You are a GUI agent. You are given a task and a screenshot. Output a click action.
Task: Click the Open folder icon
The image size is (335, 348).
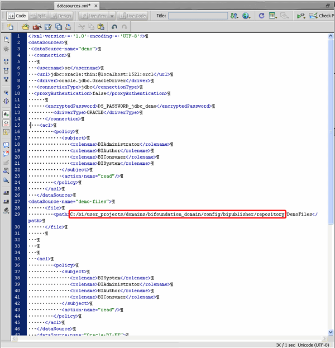(25, 27)
